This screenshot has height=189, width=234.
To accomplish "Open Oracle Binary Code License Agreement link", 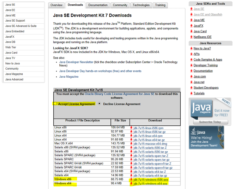I will [x=120, y=94].
